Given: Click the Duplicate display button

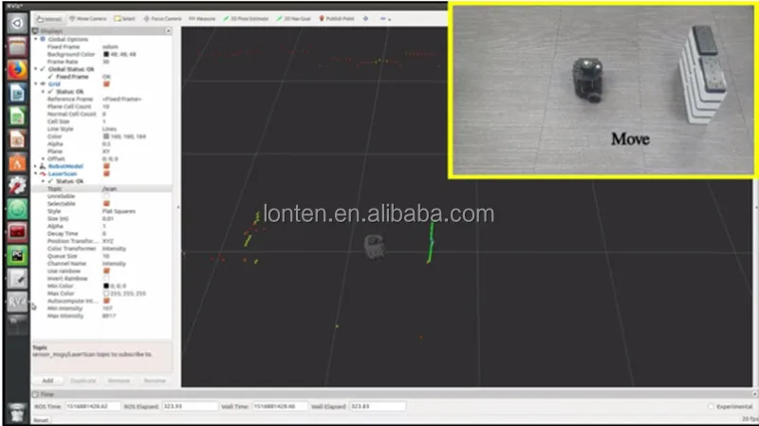Looking at the screenshot, I should tap(83, 381).
